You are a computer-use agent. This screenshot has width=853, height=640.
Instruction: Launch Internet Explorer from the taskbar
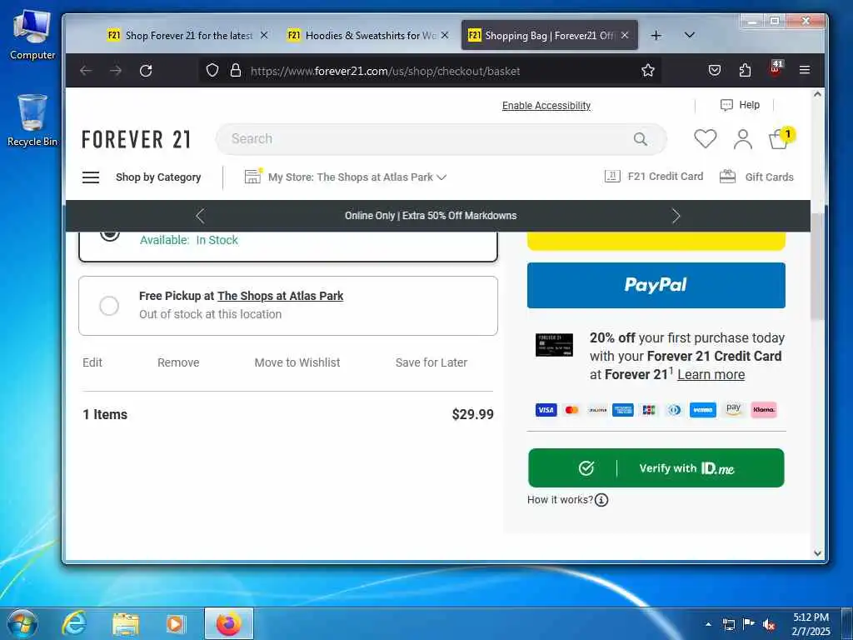74,623
